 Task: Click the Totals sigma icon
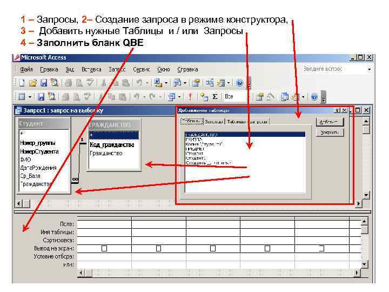pos(215,97)
